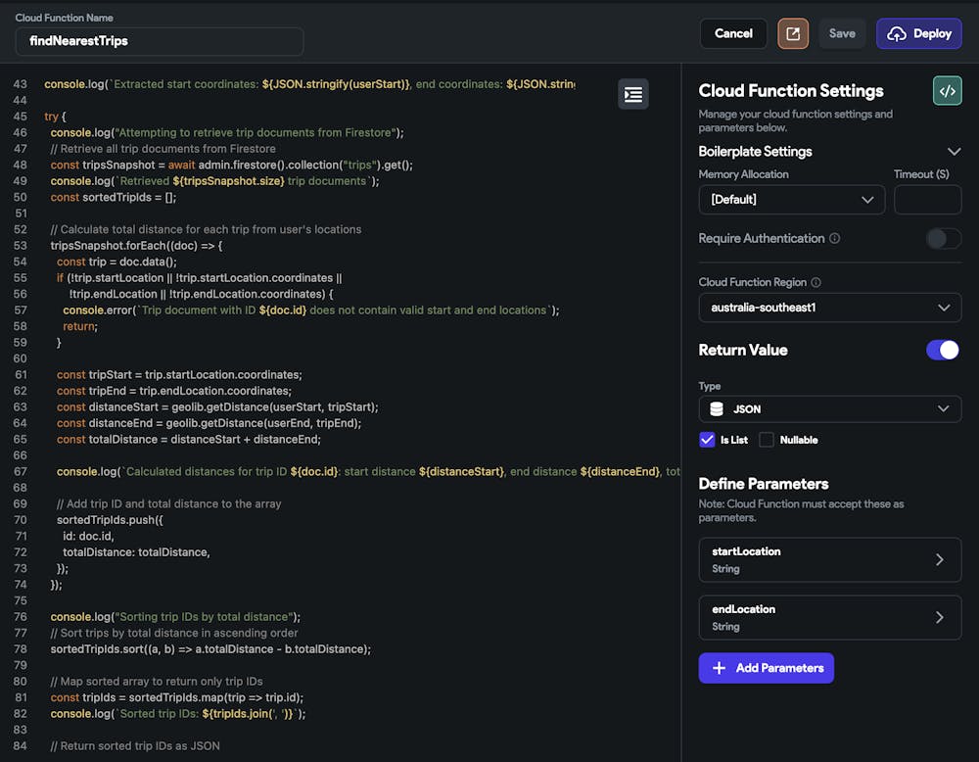979x762 pixels.
Task: Click the Save button
Action: pos(842,33)
